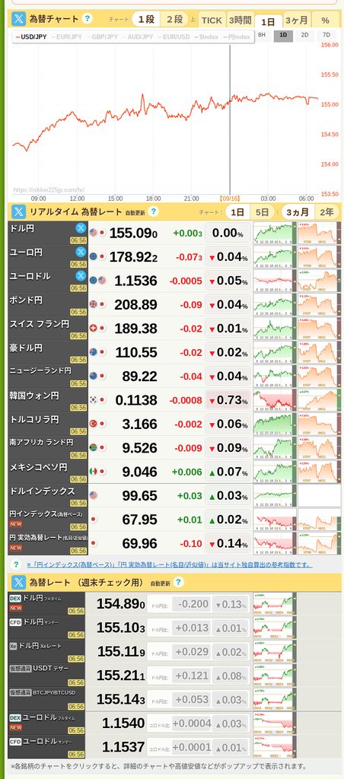The height and width of the screenshot is (779, 344).
Task: Toggle GBP/JPY series in chart legend
Action: coord(102,37)
